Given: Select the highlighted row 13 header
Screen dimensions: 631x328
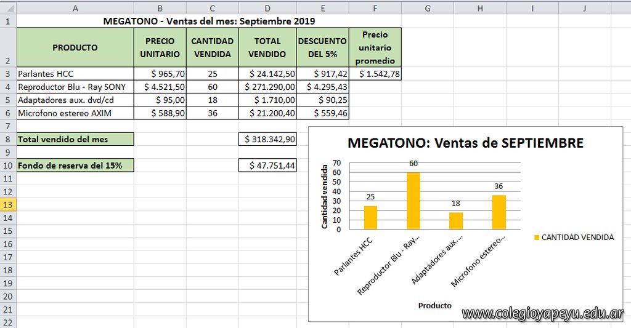Looking at the screenshot, I should tap(7, 204).
